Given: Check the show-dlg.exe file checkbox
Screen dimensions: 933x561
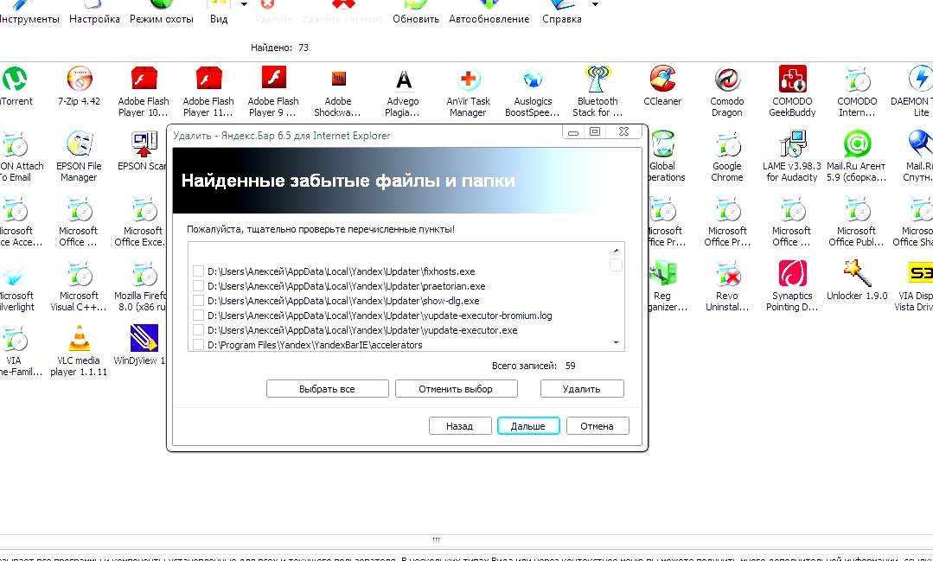Looking at the screenshot, I should pyautogui.click(x=199, y=301).
